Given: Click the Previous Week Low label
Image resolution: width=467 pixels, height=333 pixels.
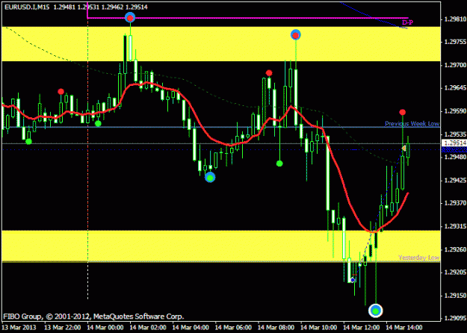Looking at the screenshot, I should point(412,123).
